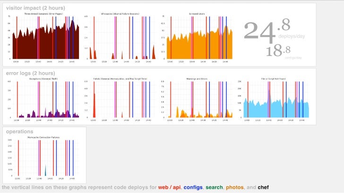Click the 'photos' orange legend label

point(235,187)
